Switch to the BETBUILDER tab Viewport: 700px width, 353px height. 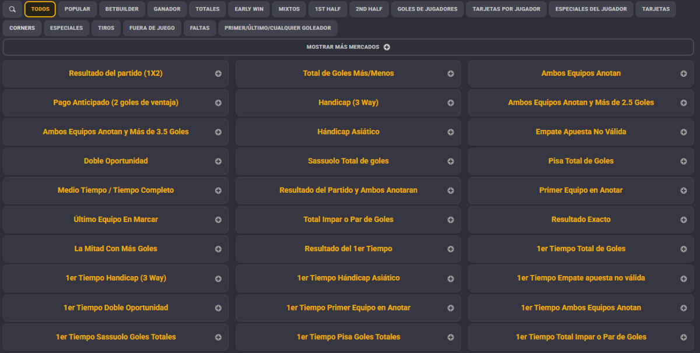tap(121, 9)
